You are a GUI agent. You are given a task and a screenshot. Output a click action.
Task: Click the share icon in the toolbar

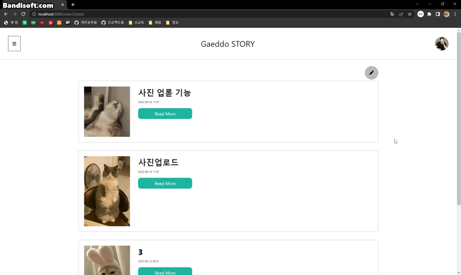tap(401, 14)
